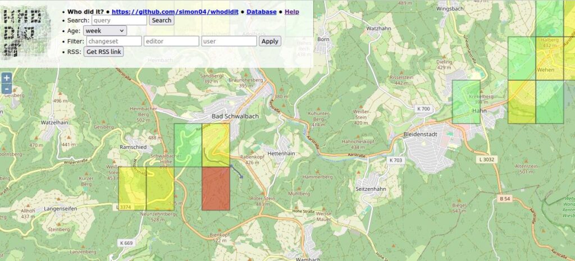
Task: Click the L 3032 road shield
Action: pos(486,159)
